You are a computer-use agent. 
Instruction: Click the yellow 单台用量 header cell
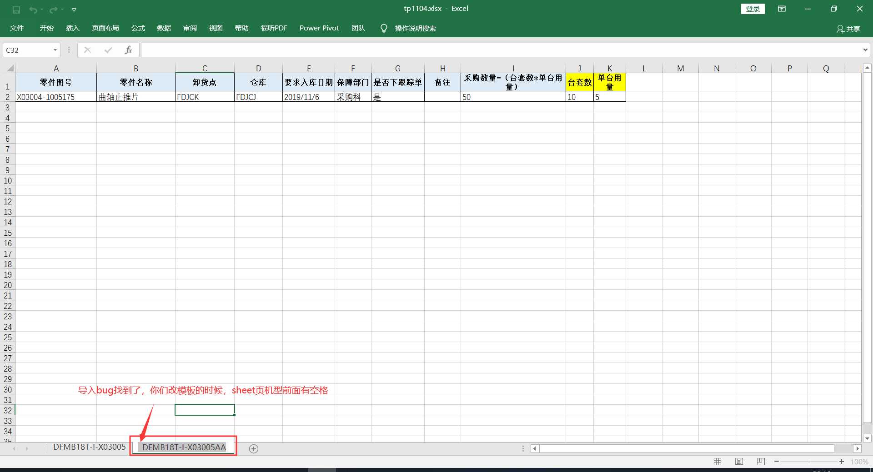pos(609,82)
